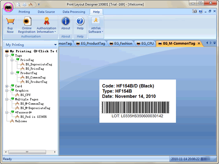
Task: Click the Multiple Pages folder flag icon
Action: click(x=12, y=99)
